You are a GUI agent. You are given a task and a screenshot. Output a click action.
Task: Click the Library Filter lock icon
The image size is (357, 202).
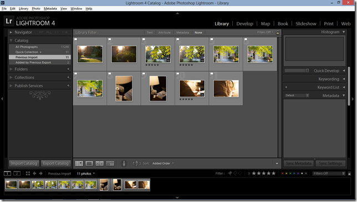click(278, 32)
